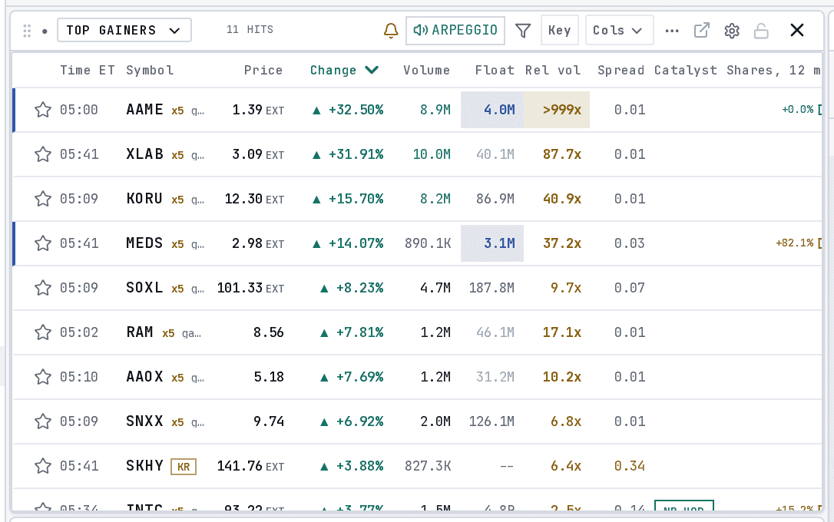
Task: Select the SNXX symbol
Action: pyautogui.click(x=144, y=421)
